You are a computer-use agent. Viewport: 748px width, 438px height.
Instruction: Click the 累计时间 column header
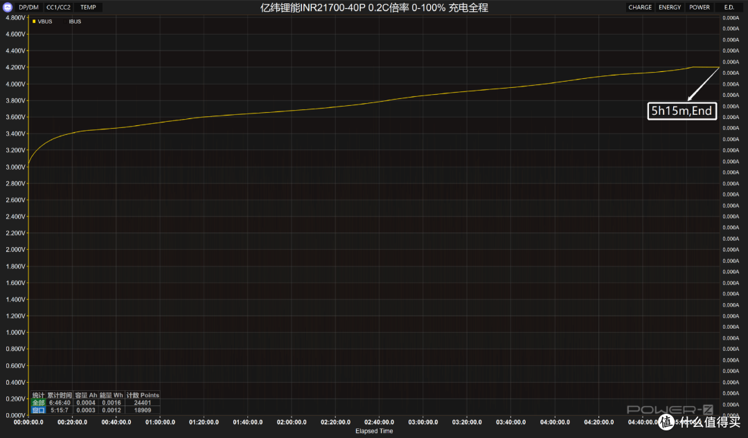click(x=60, y=395)
